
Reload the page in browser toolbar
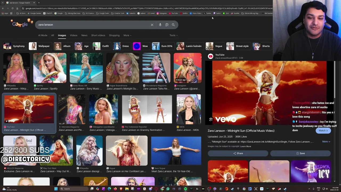12,8
